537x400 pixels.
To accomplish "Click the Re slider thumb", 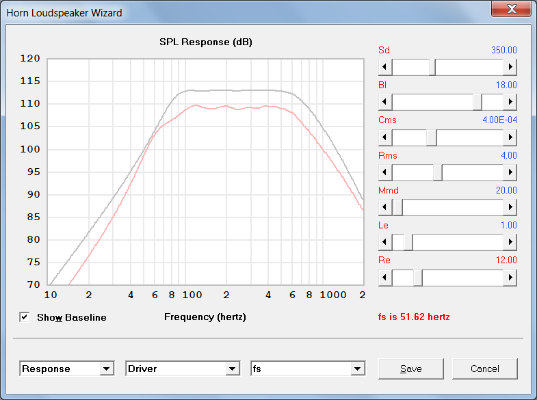I will pyautogui.click(x=418, y=277).
